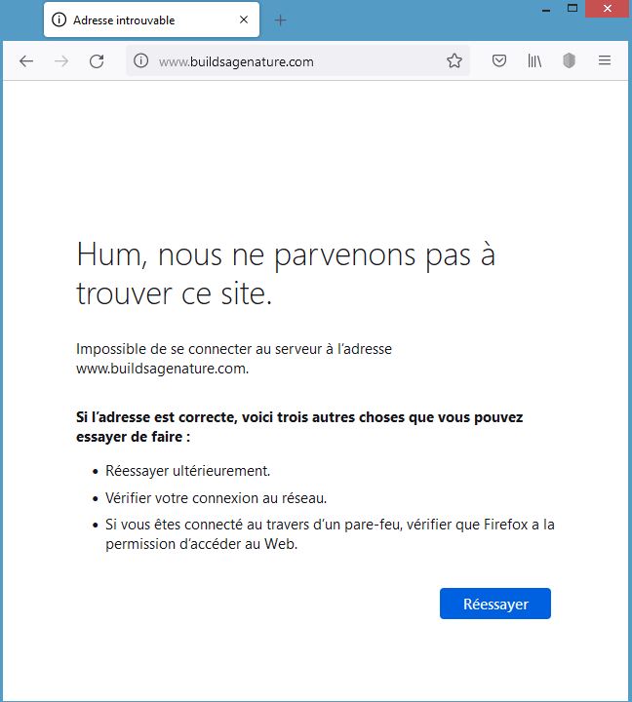Bookmark this page with the star

coord(454,61)
